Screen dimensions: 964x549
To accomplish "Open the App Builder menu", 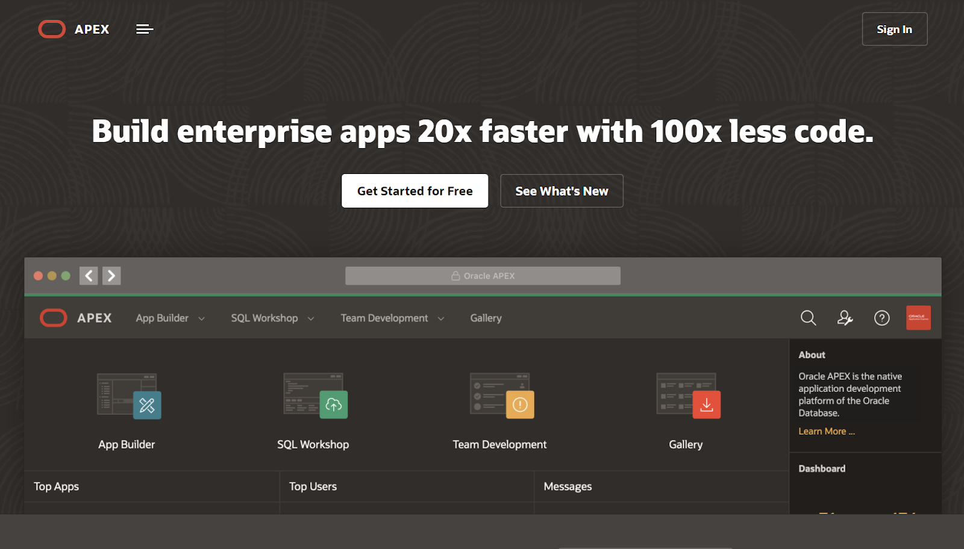I will point(162,318).
